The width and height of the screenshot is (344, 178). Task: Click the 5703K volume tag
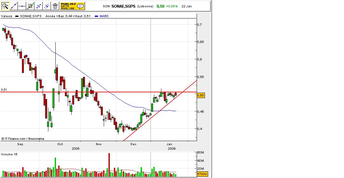coord(202,174)
